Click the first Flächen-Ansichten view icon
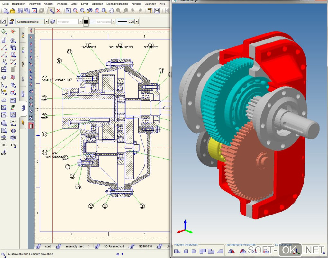This screenshot has height=258, width=328. click(x=177, y=251)
